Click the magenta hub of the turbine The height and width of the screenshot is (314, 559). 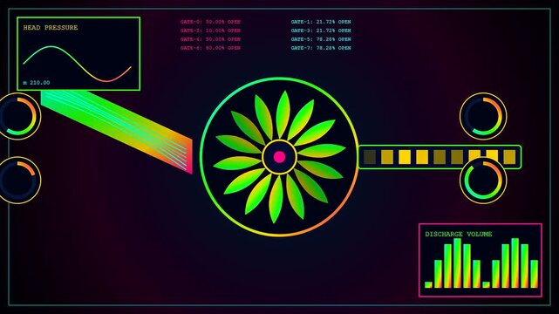pos(279,157)
